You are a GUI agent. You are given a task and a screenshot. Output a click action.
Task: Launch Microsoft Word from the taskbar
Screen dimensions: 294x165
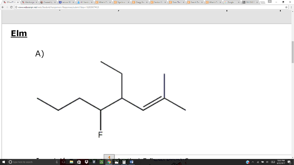pos(131,162)
